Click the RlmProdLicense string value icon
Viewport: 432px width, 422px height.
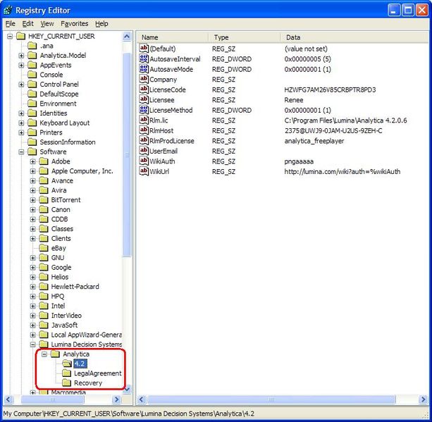pyautogui.click(x=144, y=141)
